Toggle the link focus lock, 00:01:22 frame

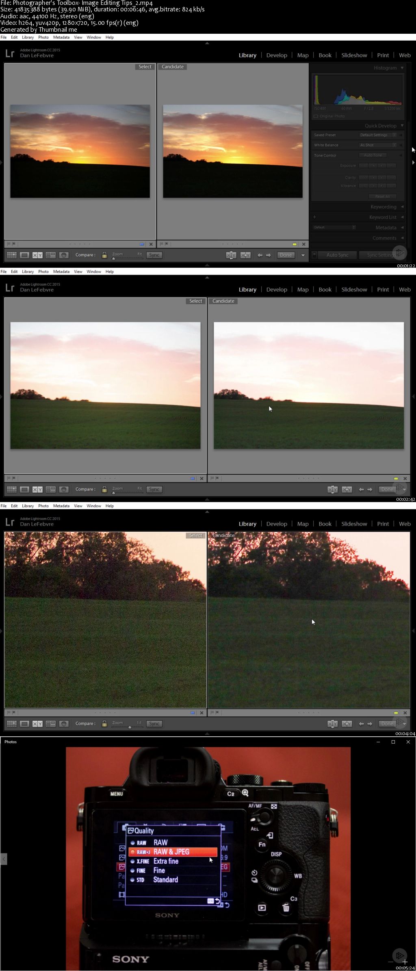click(104, 255)
